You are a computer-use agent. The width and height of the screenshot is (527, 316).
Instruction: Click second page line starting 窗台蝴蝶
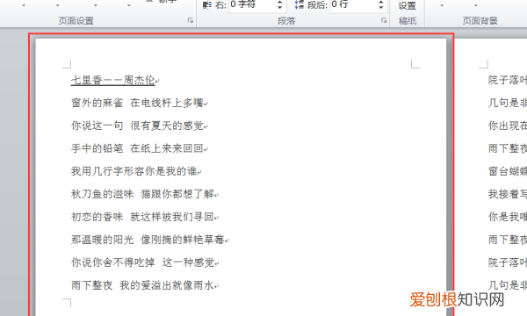508,171
